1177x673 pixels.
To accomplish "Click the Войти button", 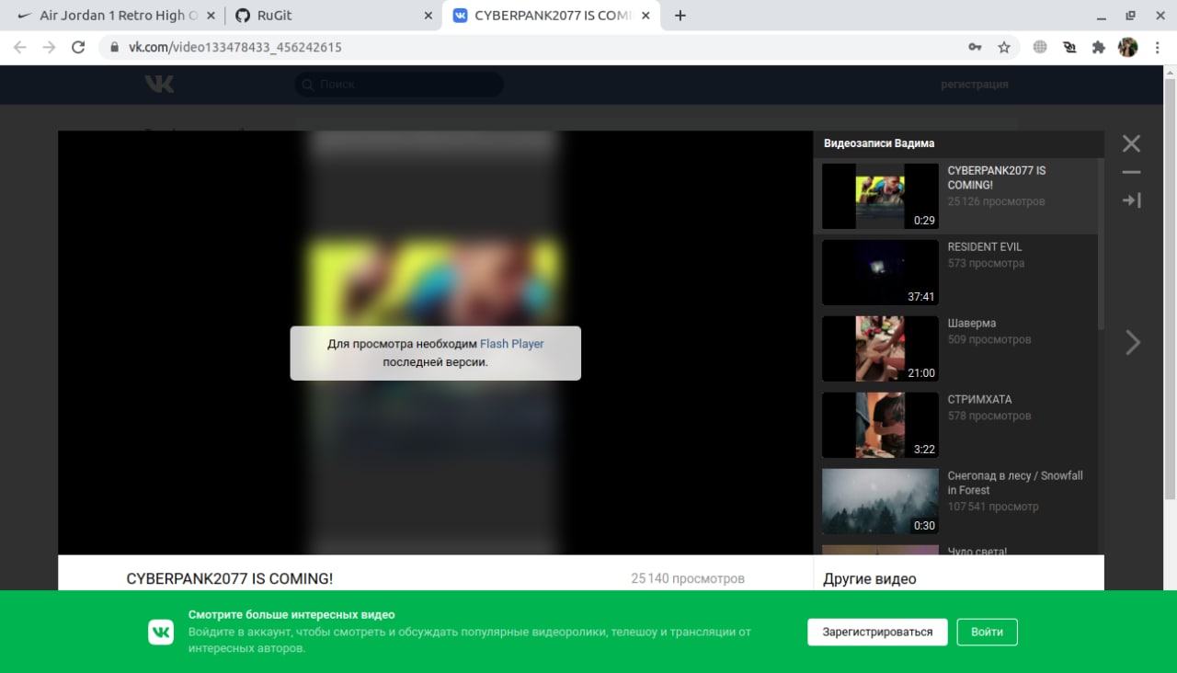I will point(987,633).
